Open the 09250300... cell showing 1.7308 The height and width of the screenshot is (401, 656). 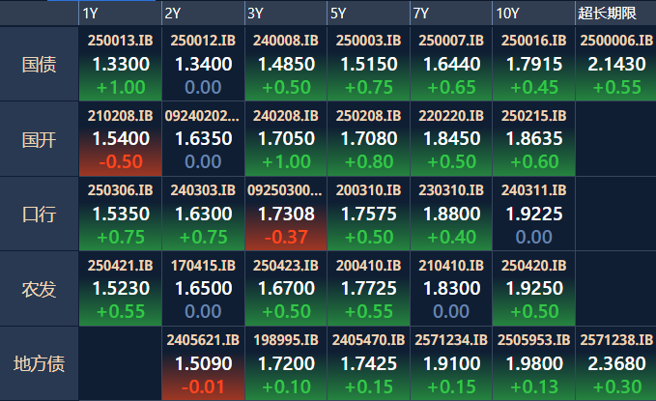click(286, 214)
